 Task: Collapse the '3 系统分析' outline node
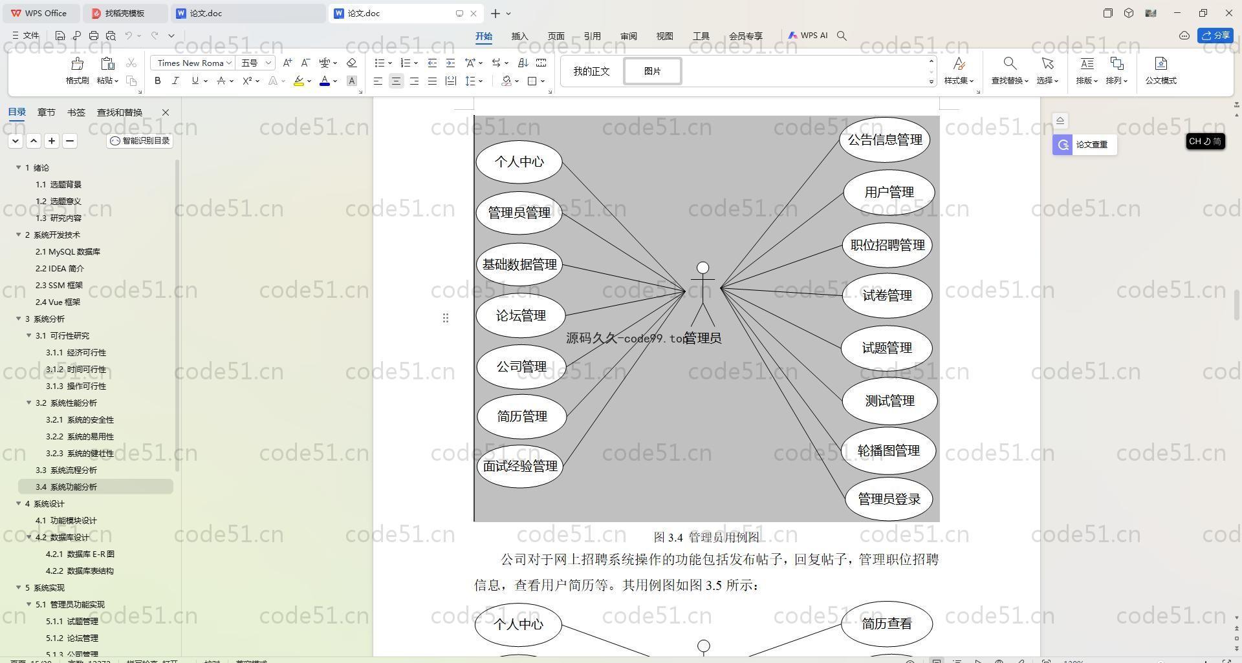coord(19,319)
